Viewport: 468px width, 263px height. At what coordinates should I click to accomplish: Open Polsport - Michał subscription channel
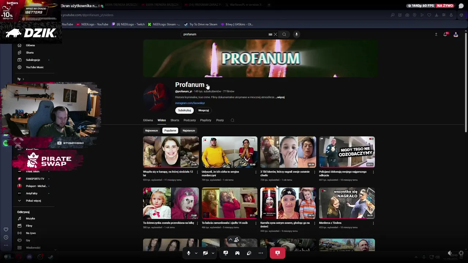[37, 186]
